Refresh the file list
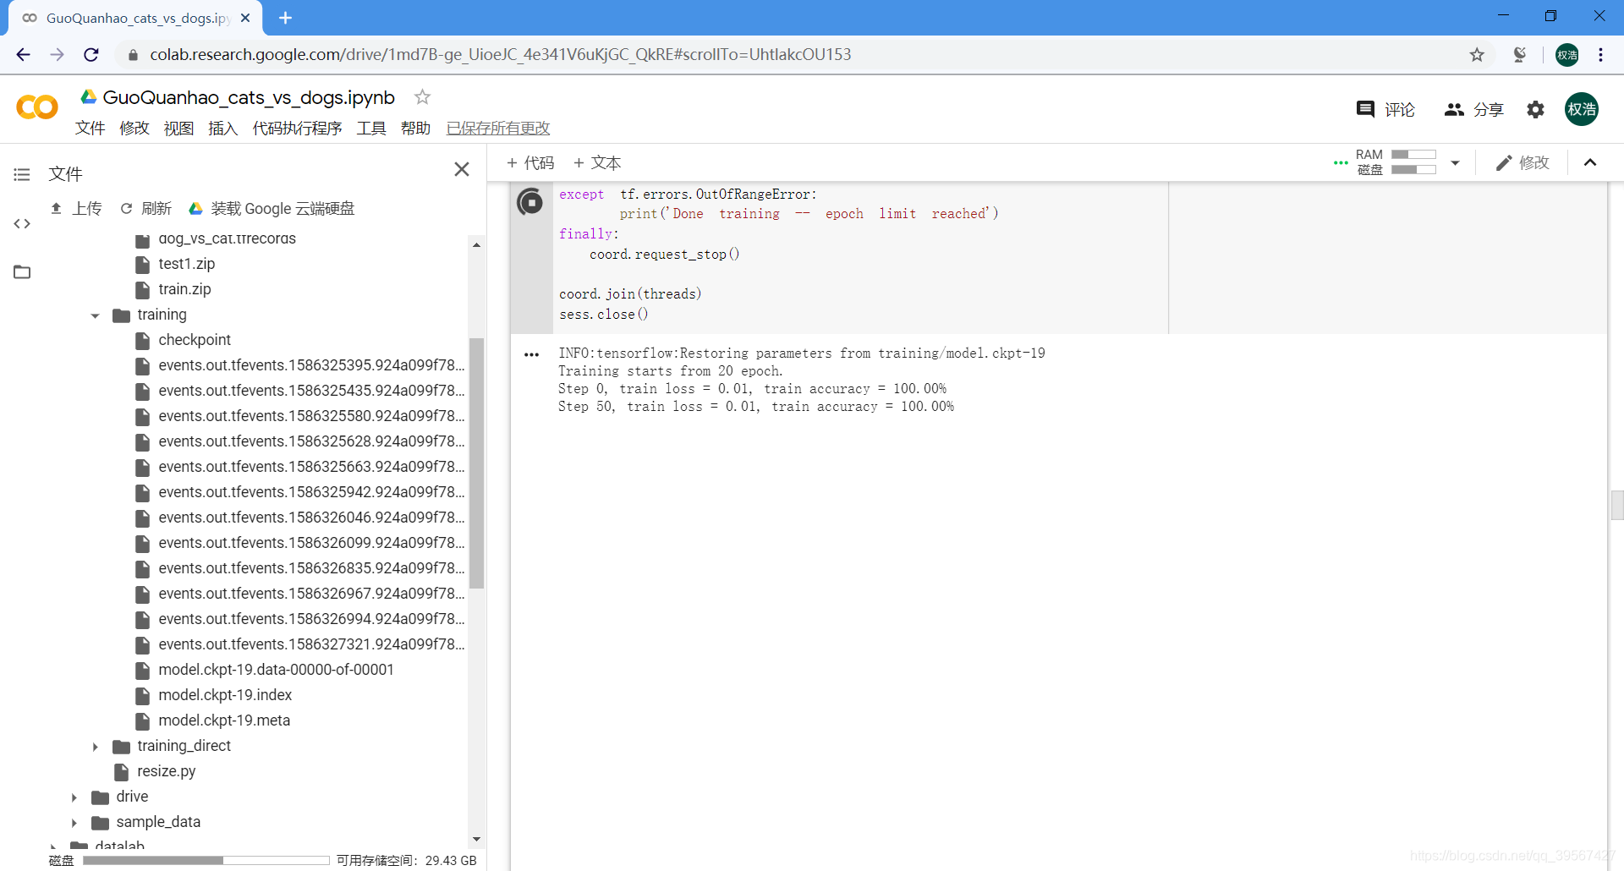The image size is (1624, 871). pos(145,208)
